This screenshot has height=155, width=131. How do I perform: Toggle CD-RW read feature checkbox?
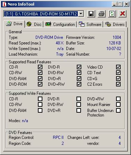40,73
